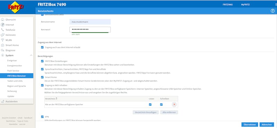Click the Telefonie phone icon

pos(2,30)
